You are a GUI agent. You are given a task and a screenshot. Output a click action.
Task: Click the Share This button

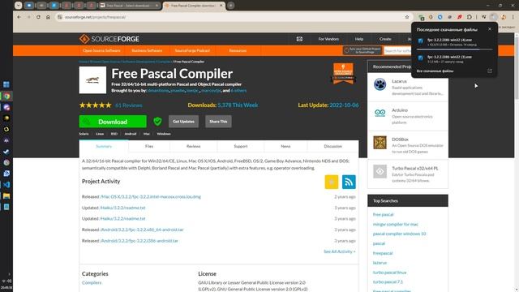(218, 122)
